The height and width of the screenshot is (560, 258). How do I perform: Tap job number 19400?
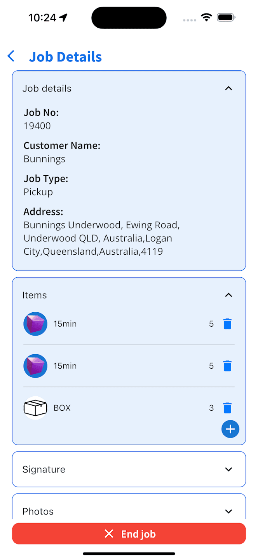[x=37, y=126]
